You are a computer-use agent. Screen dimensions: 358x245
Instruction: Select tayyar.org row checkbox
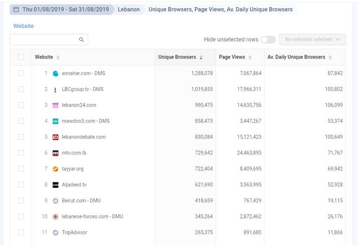click(x=21, y=169)
